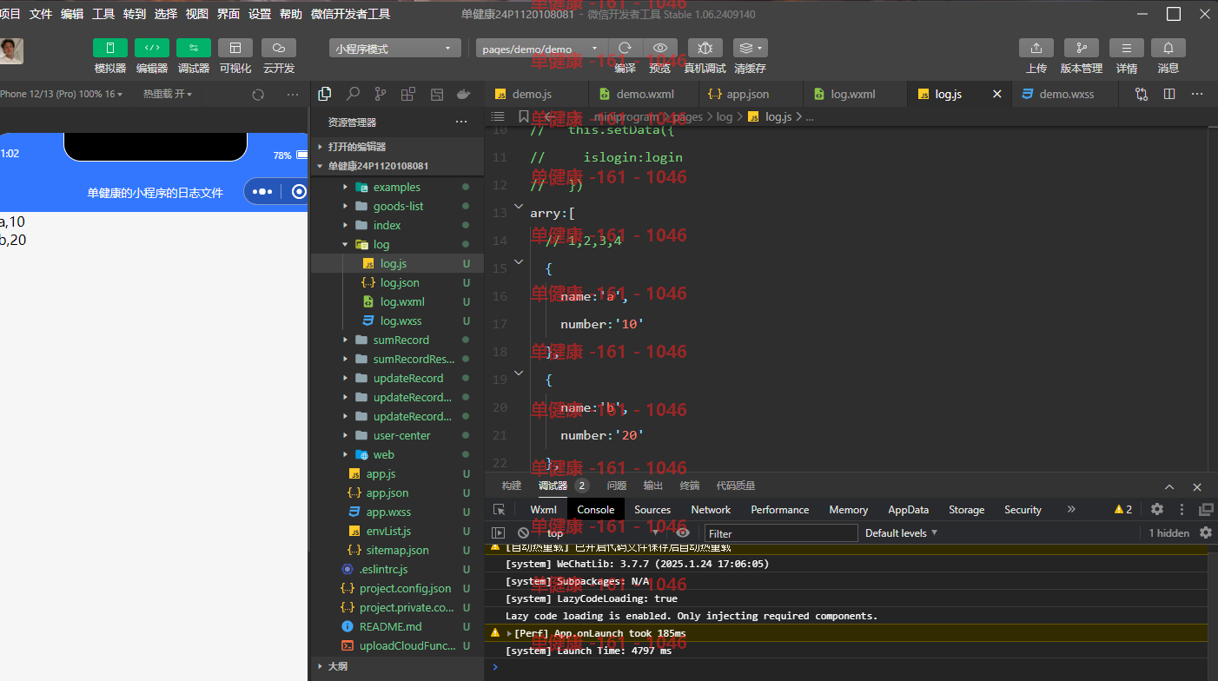Screen dimensions: 1218x681
Task: Switch to the Terminal (终端) panel tab
Action: click(690, 486)
